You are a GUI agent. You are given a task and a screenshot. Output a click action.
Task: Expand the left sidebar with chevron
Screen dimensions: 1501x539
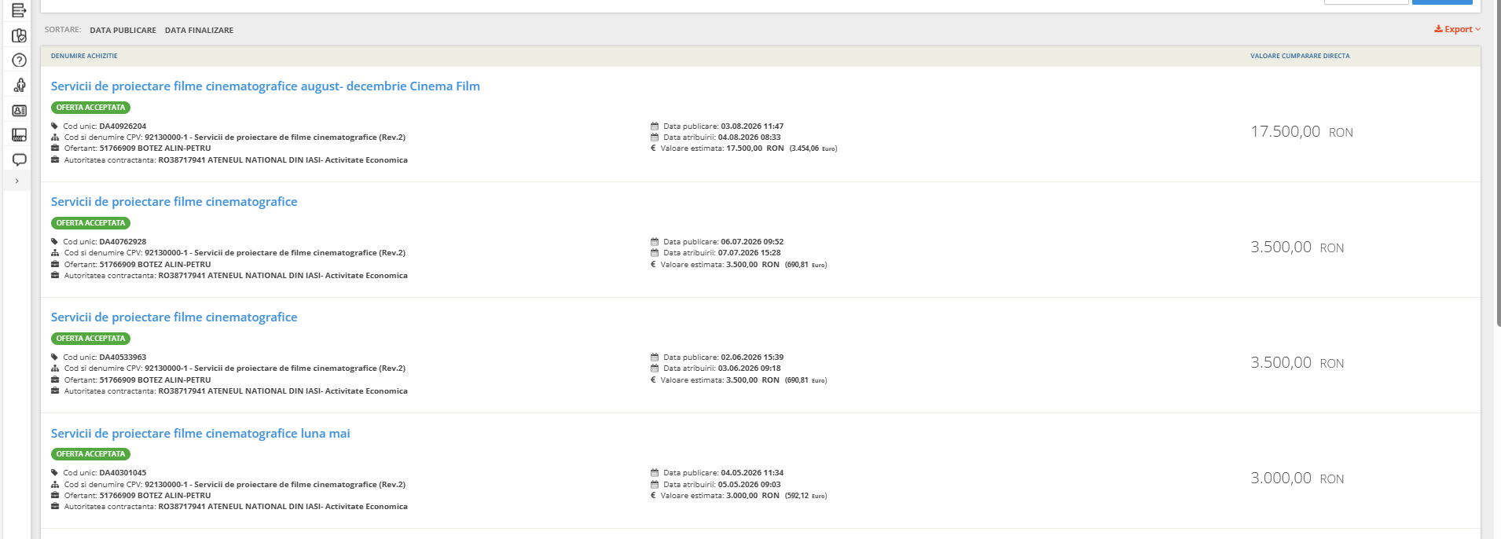17,181
